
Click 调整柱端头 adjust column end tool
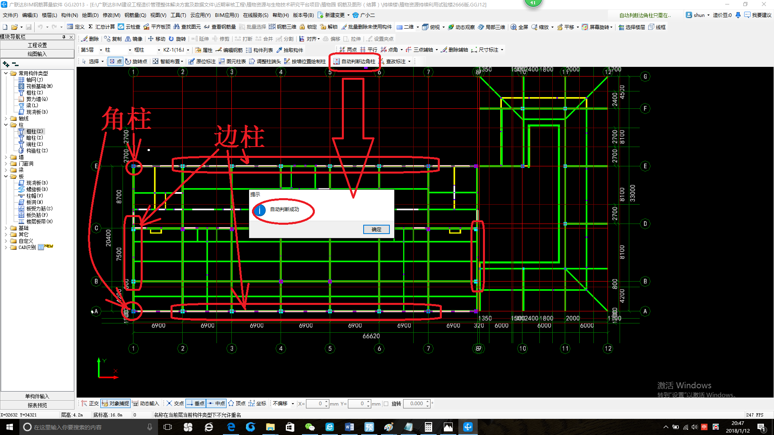[x=265, y=61]
